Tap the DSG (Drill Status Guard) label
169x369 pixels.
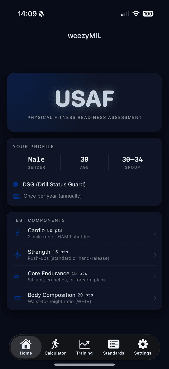click(54, 185)
